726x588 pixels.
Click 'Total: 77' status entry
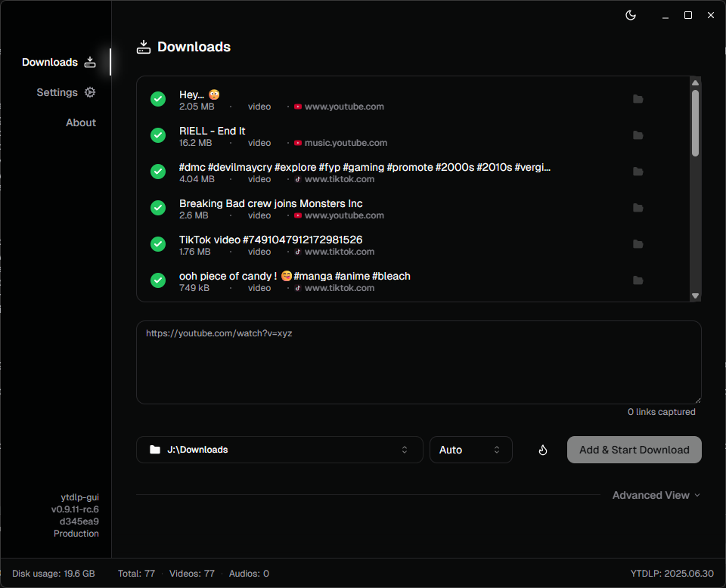click(x=137, y=574)
